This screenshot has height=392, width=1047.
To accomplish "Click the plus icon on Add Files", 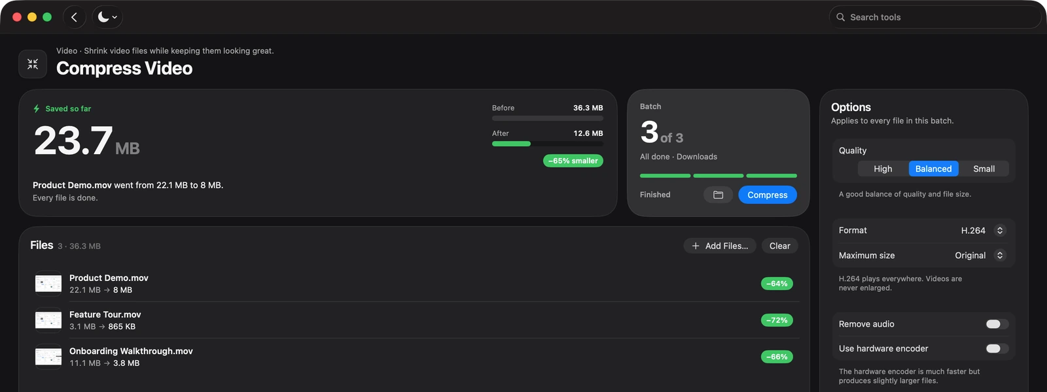I will click(x=696, y=246).
